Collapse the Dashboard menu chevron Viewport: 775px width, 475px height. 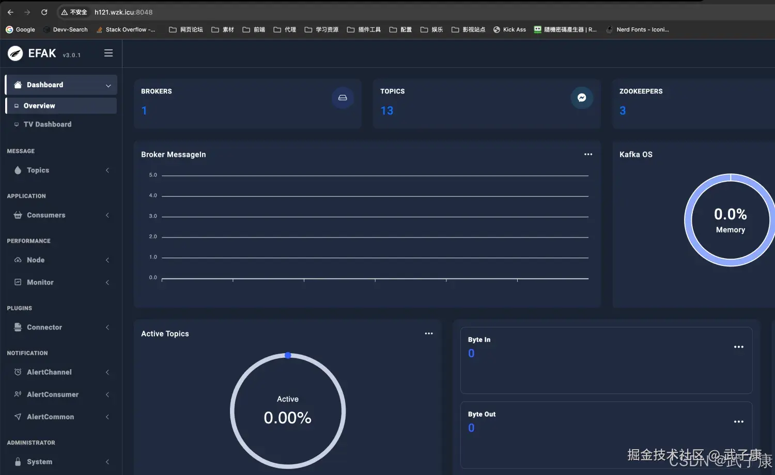pos(109,86)
